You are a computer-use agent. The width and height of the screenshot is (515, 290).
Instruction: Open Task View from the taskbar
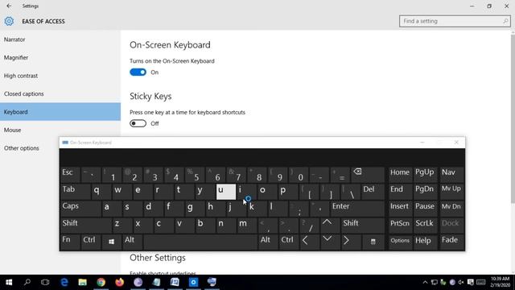(45, 282)
